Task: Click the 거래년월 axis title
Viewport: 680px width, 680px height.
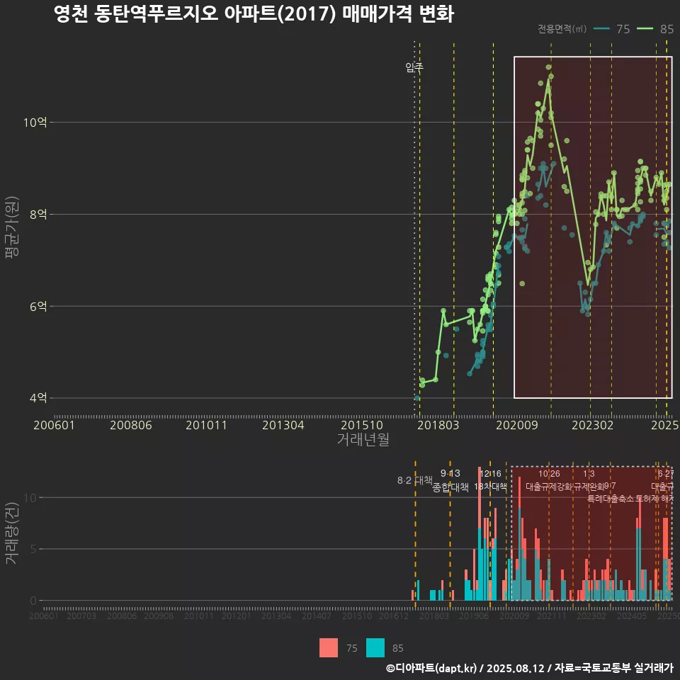Action: 363,439
